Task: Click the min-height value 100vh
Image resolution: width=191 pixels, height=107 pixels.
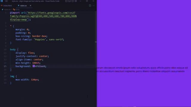Action: click(x=36, y=63)
